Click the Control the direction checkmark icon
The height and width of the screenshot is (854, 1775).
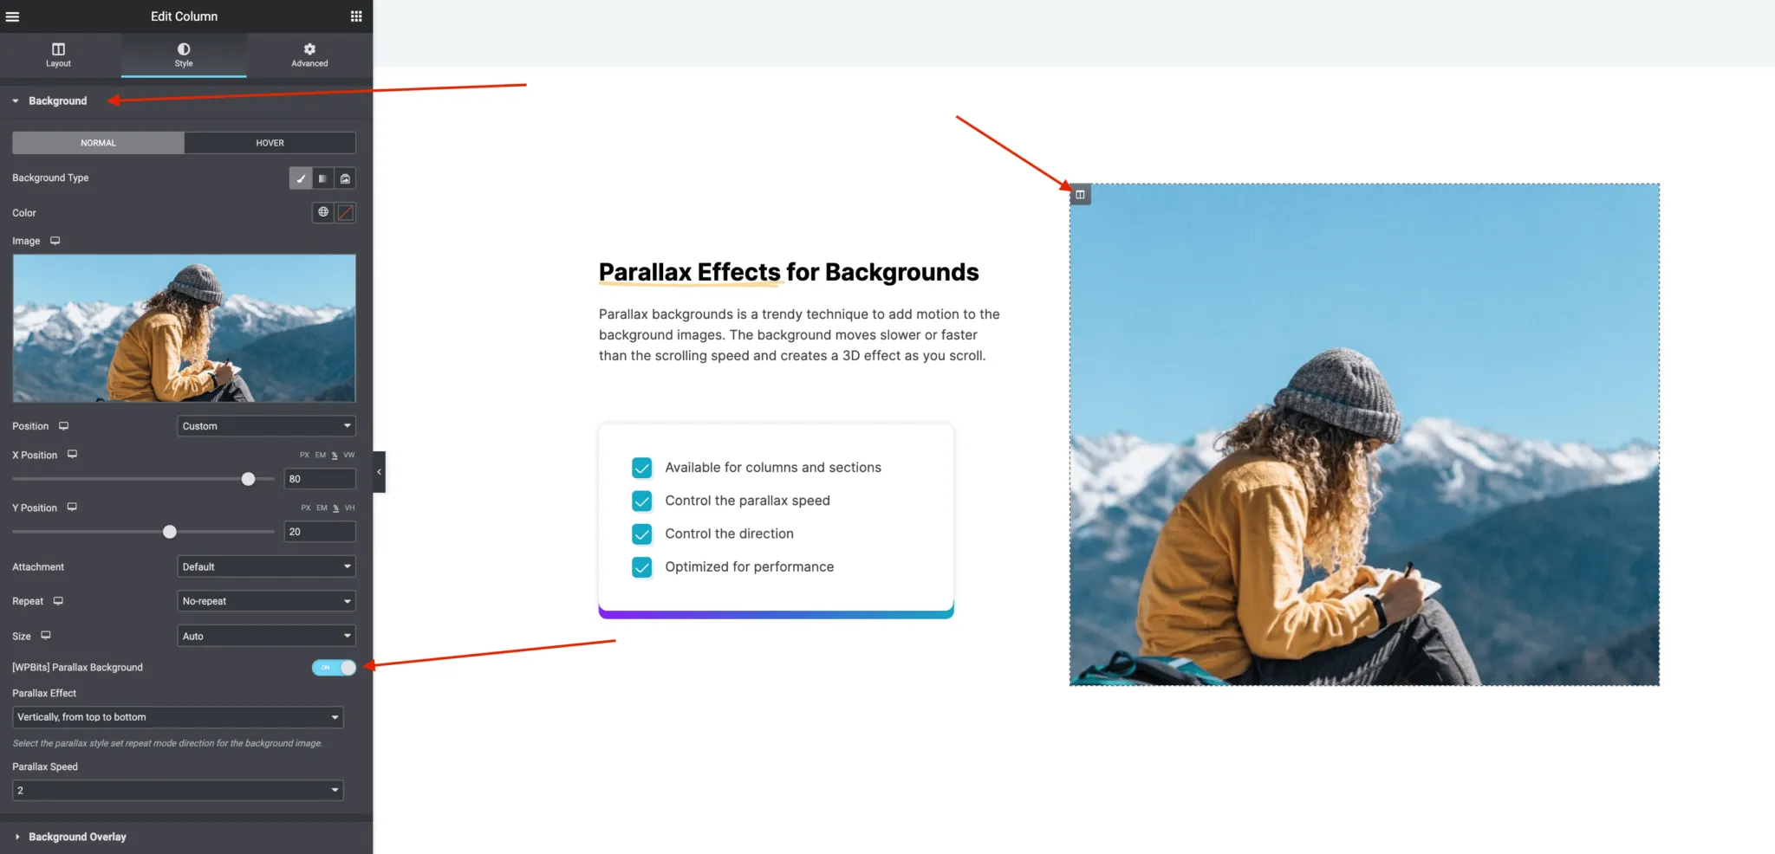pos(642,534)
